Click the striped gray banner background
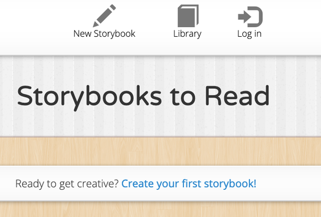 click(x=161, y=123)
